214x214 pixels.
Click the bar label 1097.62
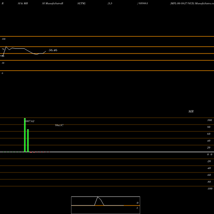coord(30,121)
